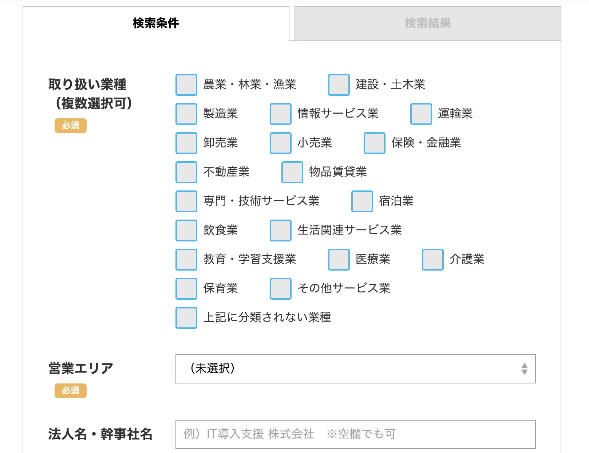The image size is (589, 453).
Task: Switch to the 検索結果 tab
Action: coord(428,23)
